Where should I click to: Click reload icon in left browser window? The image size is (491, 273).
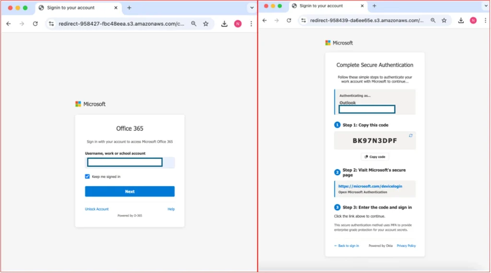tap(35, 23)
